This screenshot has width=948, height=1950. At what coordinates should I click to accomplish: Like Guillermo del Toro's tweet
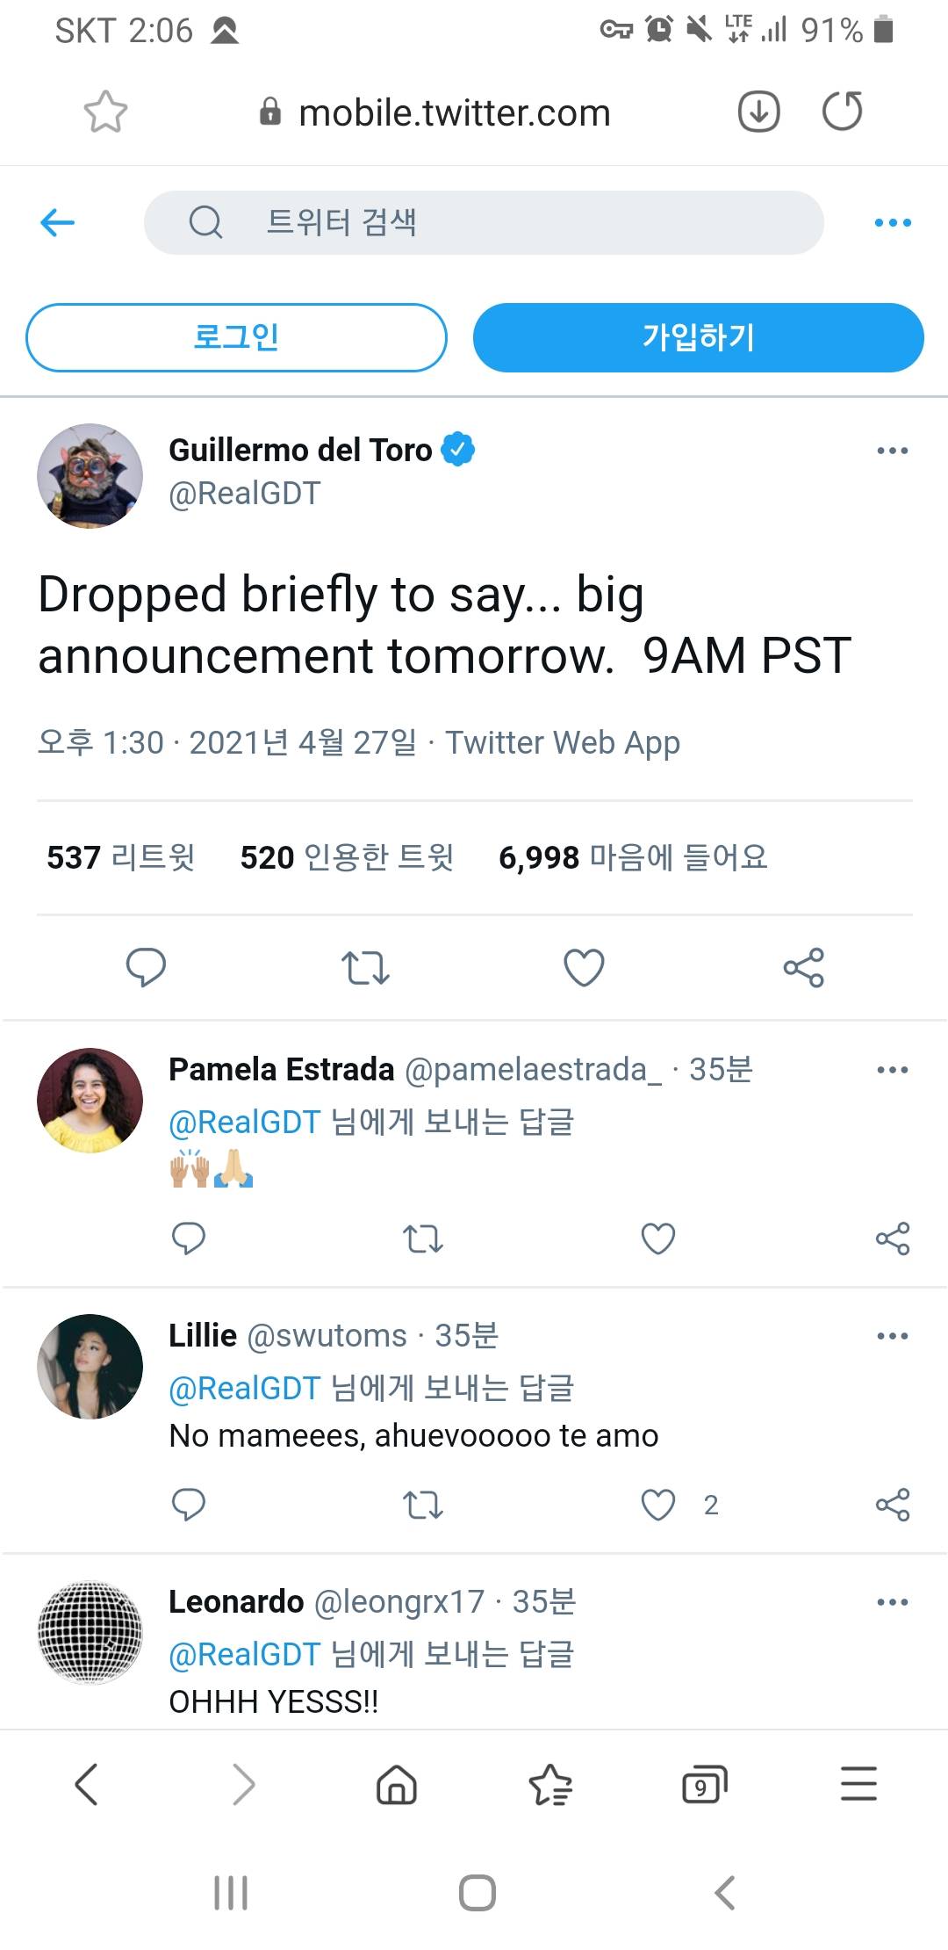pyautogui.click(x=584, y=967)
